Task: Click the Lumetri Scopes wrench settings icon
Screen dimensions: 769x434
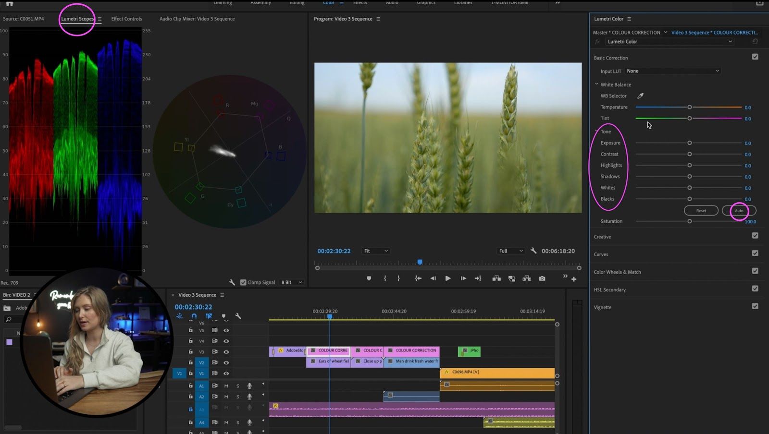Action: [x=232, y=282]
